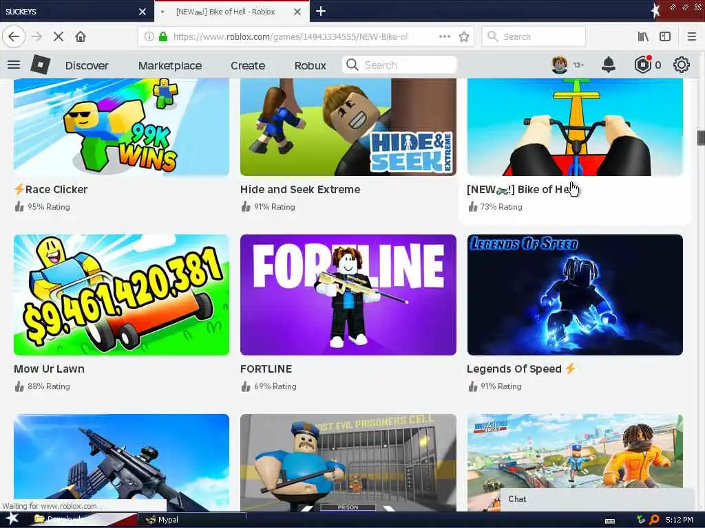This screenshot has height=528, width=705.
Task: Show site information icon in address bar
Action: point(149,37)
